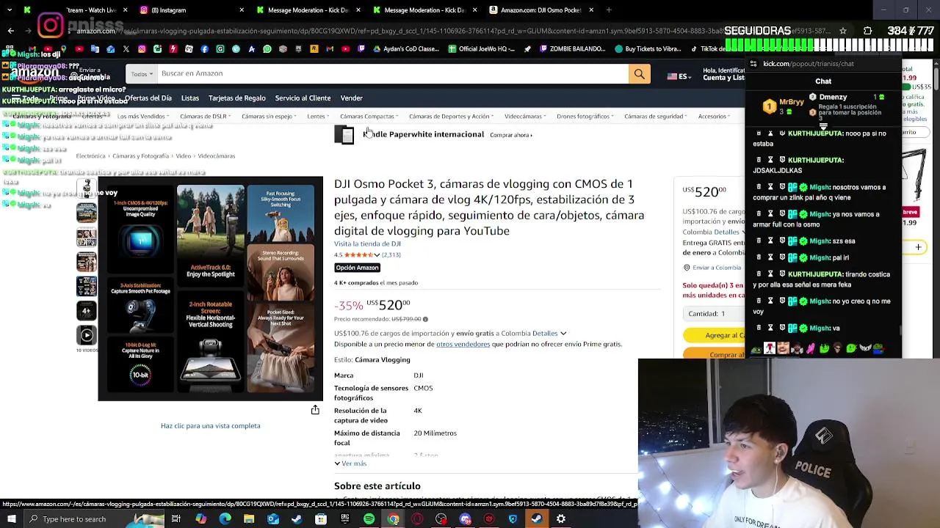Image resolution: width=940 pixels, height=528 pixels.
Task: Open a new browser tab
Action: tap(609, 10)
